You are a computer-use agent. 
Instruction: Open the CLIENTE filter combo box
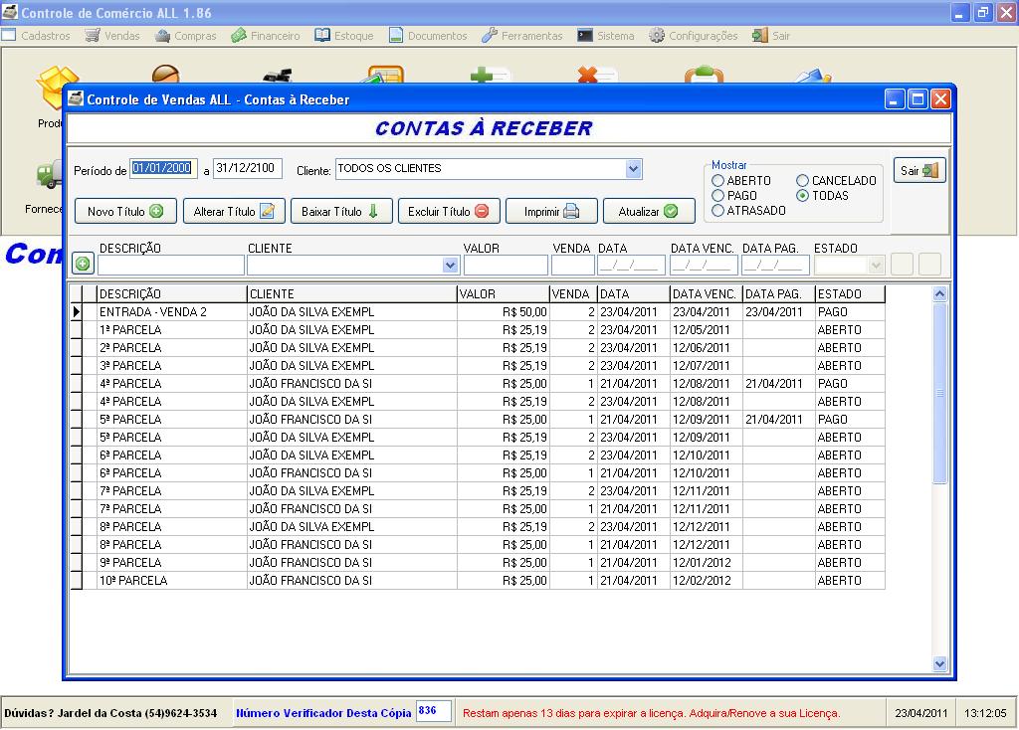point(450,266)
